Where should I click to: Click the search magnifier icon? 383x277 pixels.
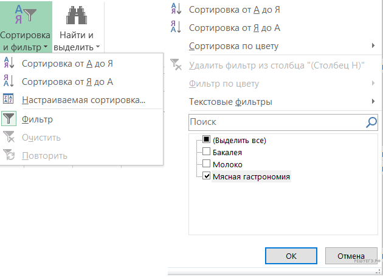tap(371, 122)
